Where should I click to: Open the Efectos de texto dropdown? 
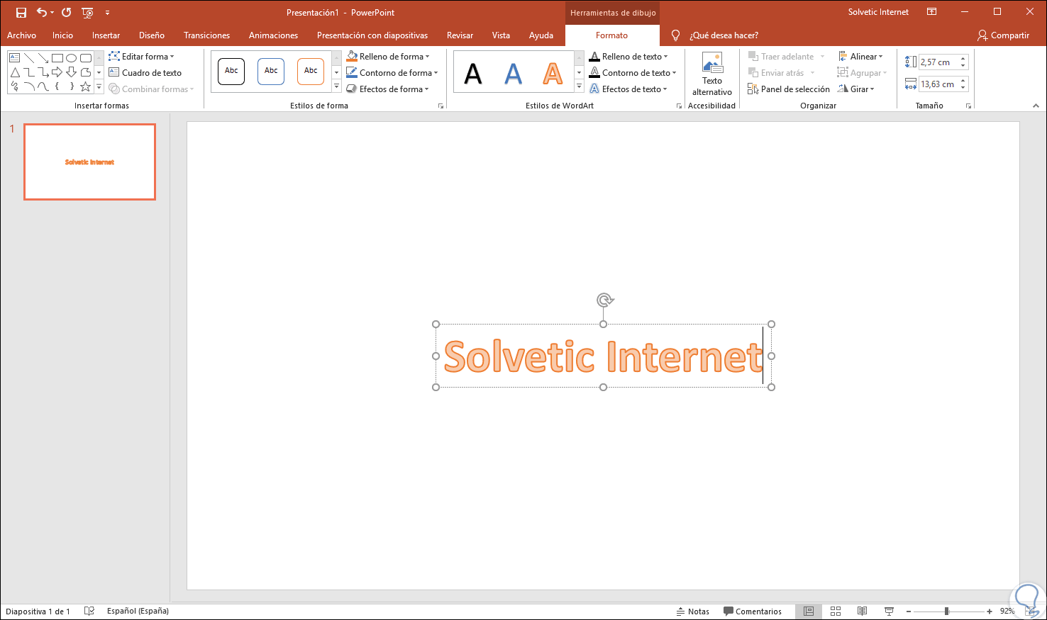click(x=628, y=89)
